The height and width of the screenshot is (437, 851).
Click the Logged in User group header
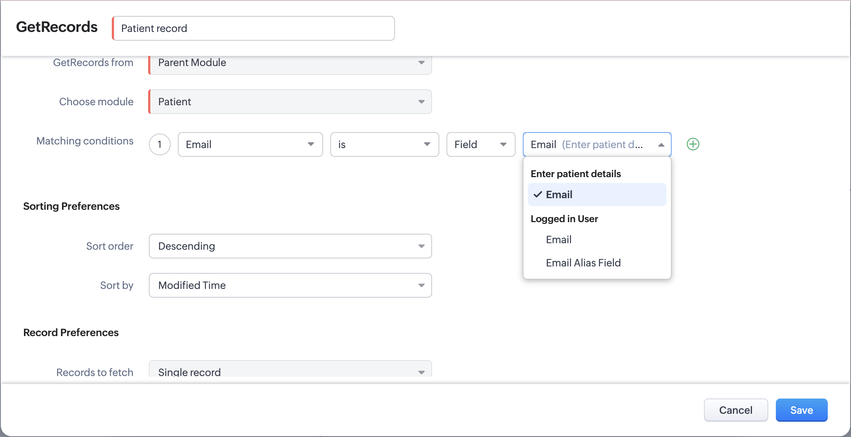click(x=564, y=219)
